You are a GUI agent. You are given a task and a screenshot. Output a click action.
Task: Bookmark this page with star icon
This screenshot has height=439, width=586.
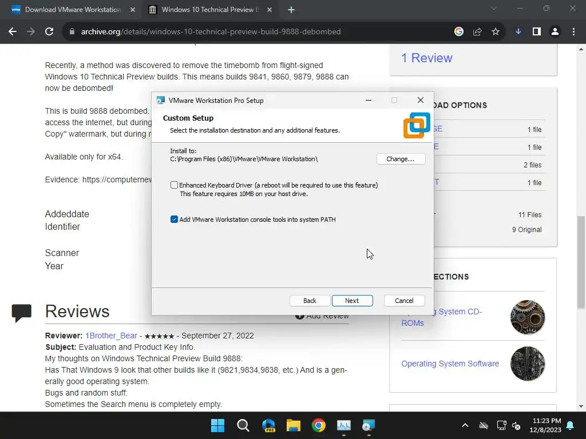click(495, 32)
